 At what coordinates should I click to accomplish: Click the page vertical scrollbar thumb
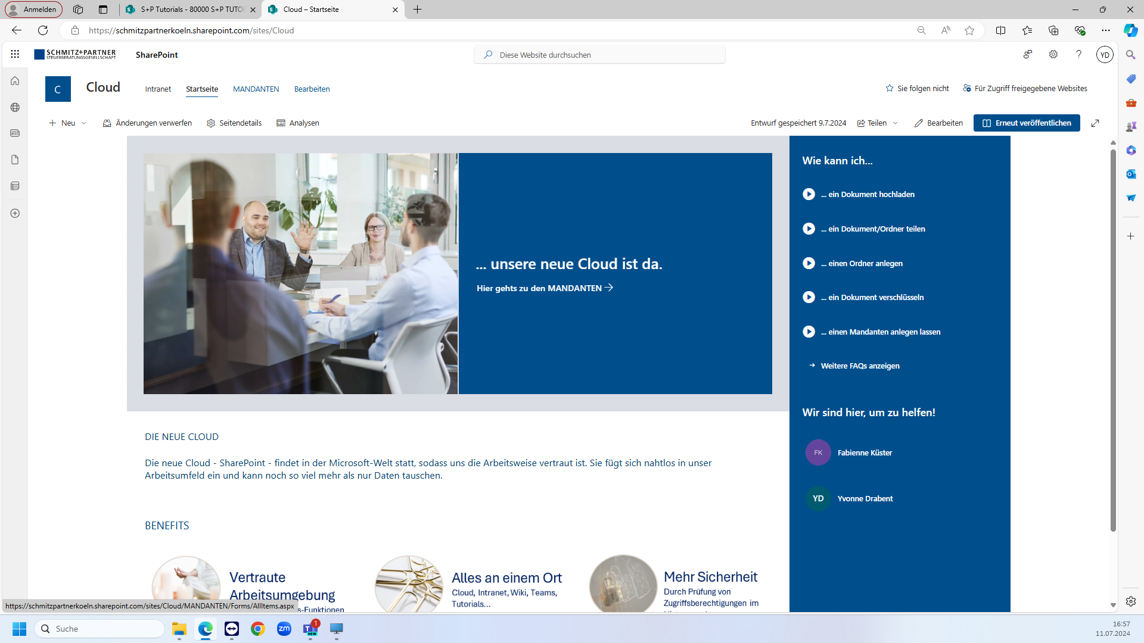pos(1112,339)
